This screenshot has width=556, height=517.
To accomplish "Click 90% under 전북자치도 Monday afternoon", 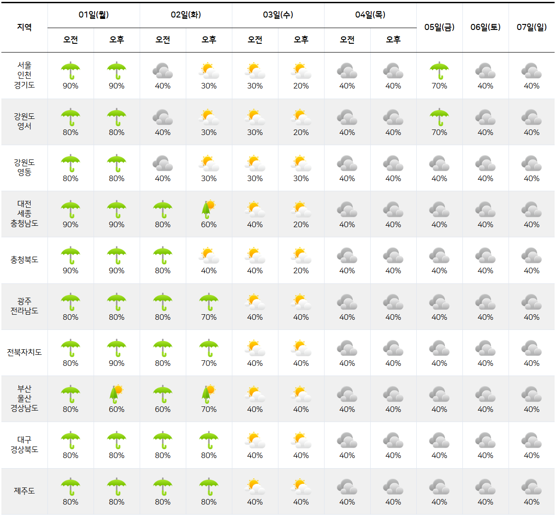I will [x=117, y=363].
